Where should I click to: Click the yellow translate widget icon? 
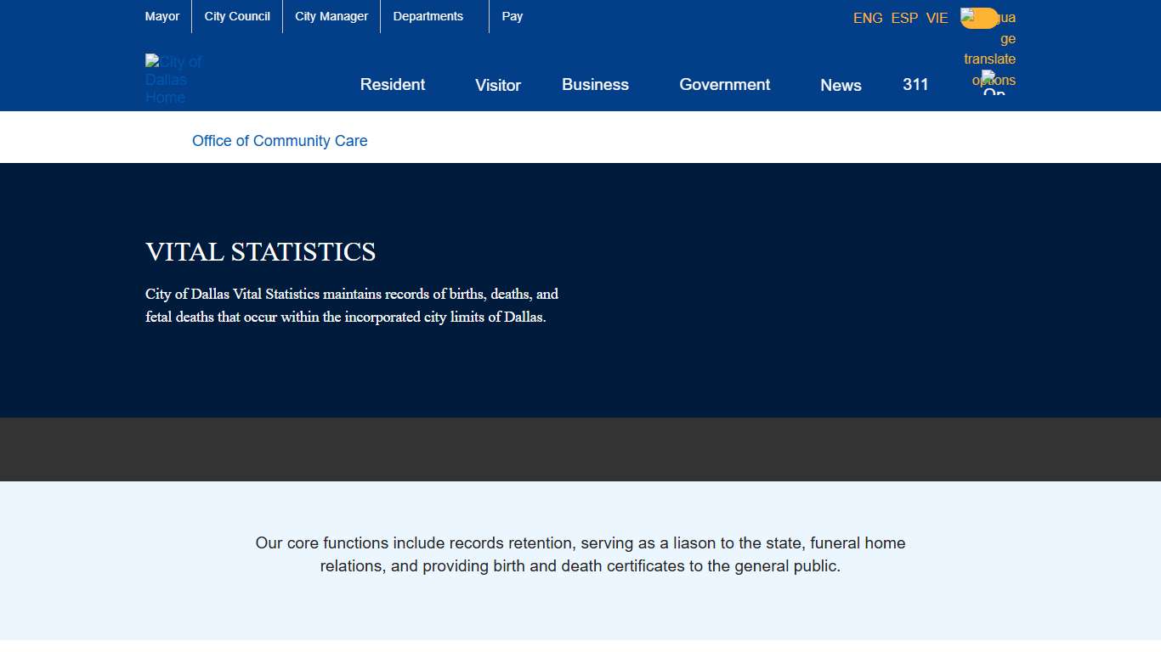tap(979, 17)
